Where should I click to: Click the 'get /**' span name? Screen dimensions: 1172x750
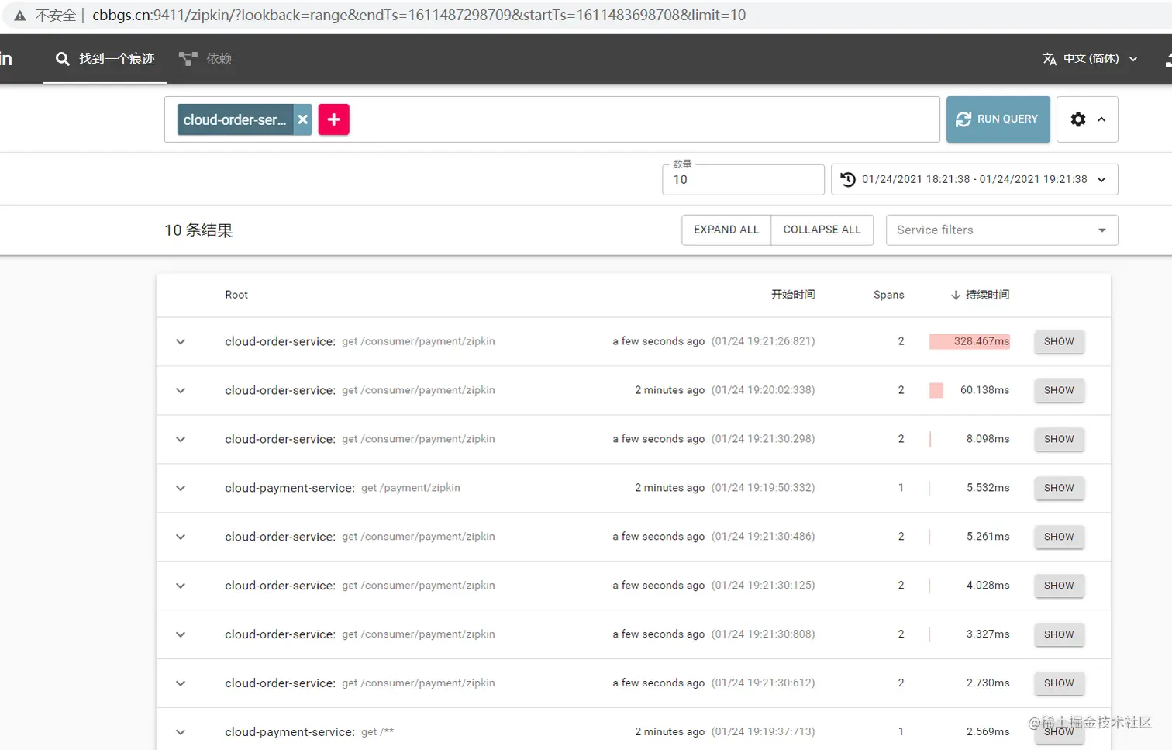[x=377, y=732]
